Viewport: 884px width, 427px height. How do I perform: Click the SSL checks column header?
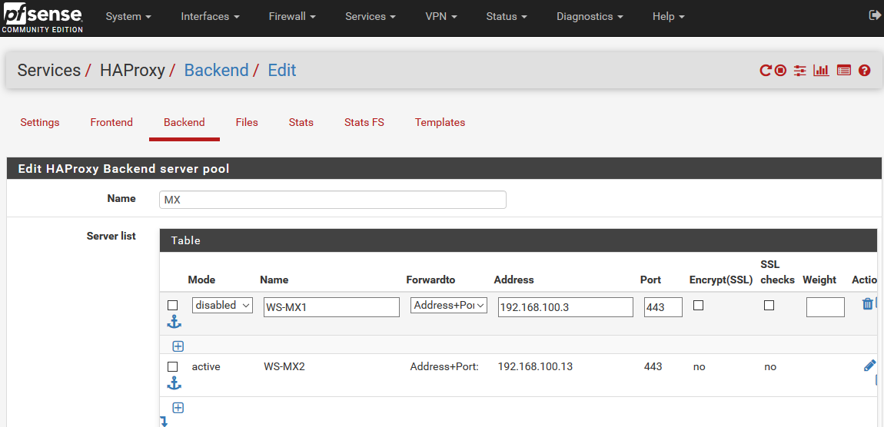tap(777, 272)
